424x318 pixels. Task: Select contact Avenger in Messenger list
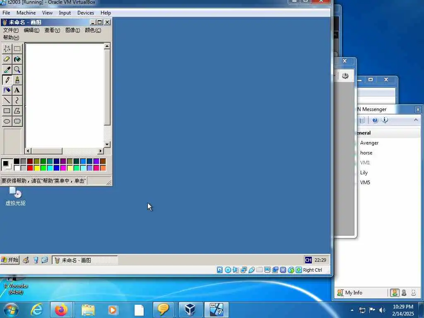[x=369, y=143]
